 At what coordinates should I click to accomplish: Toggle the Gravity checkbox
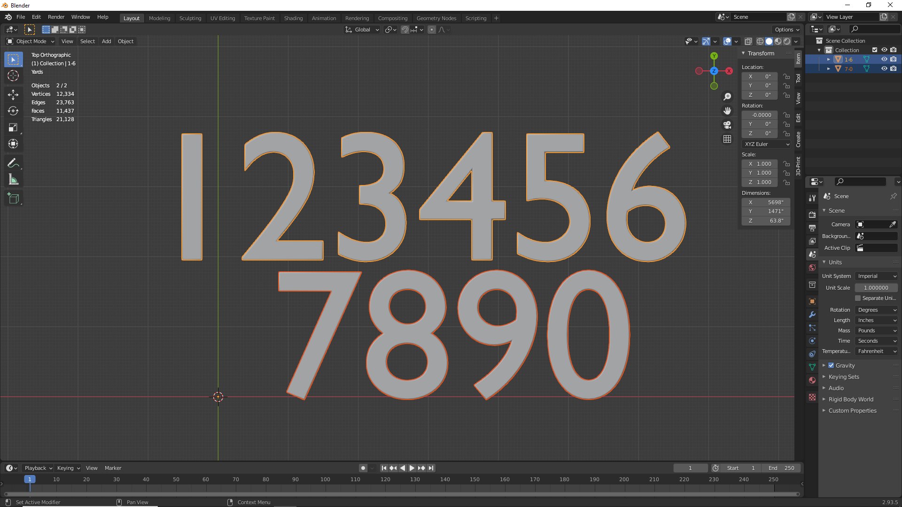point(831,365)
